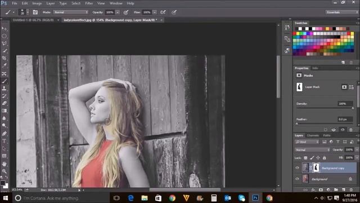Click the vector mask button in Properties
360x203 pixels.
(351, 87)
